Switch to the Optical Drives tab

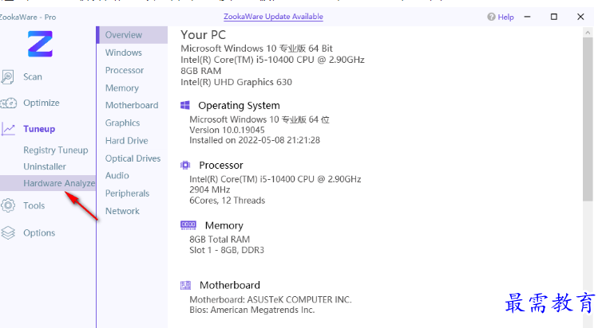(x=133, y=158)
